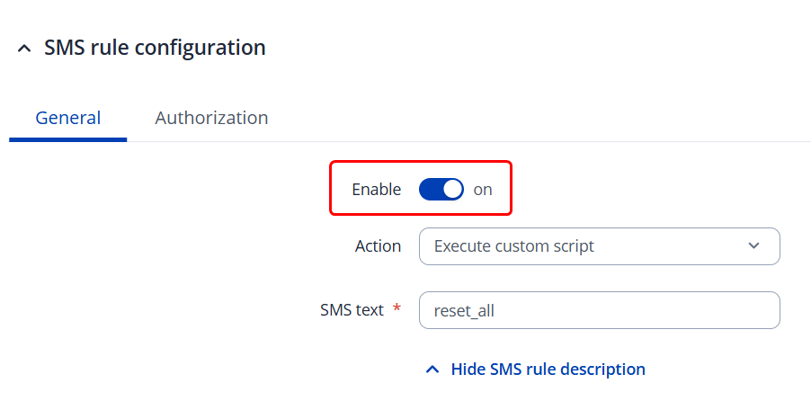Click the SMS text field label
Image resolution: width=811 pixels, height=401 pixels.
click(x=352, y=310)
